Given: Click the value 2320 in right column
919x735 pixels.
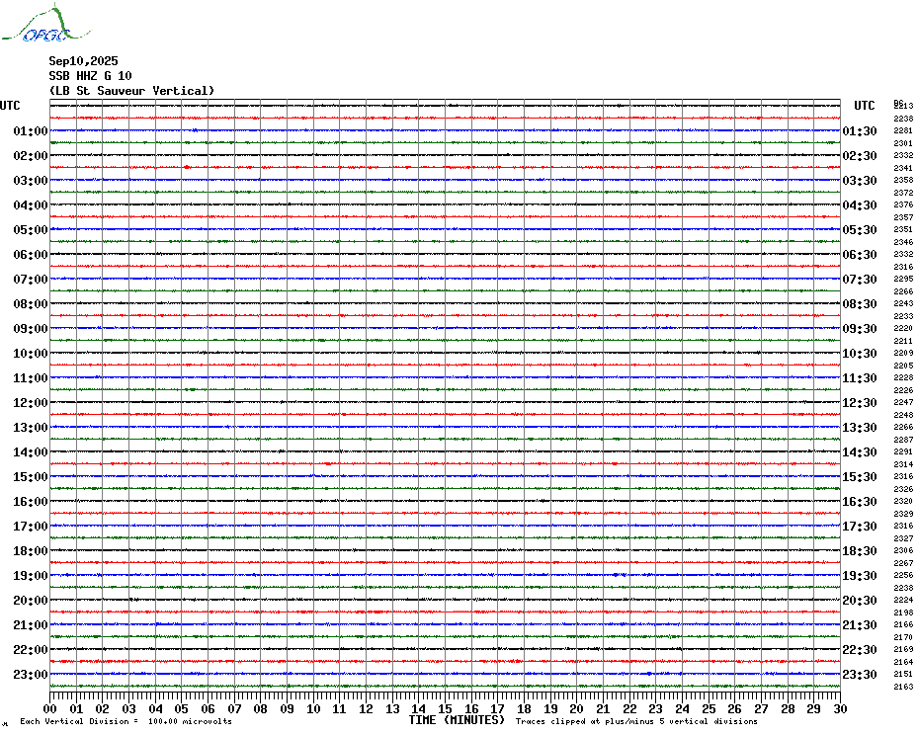Looking at the screenshot, I should 903,501.
